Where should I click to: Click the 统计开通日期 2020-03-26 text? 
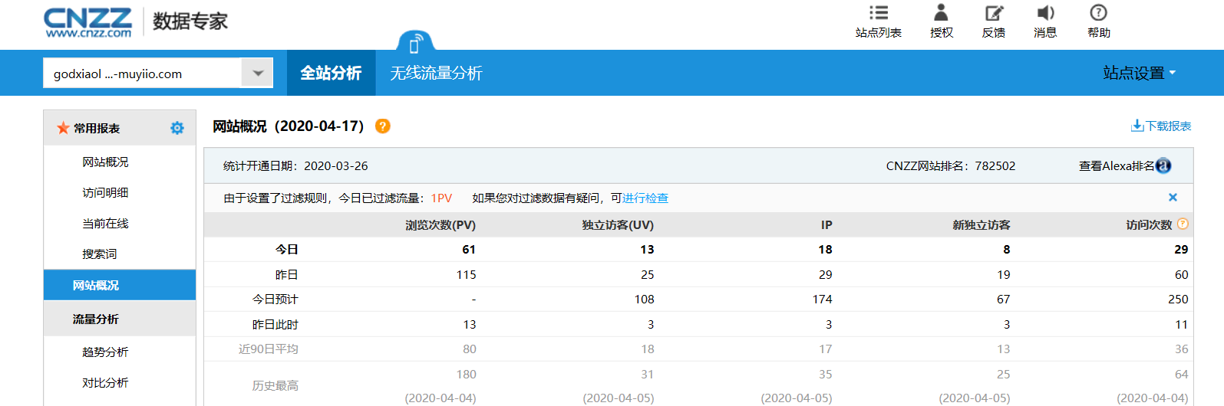(x=295, y=165)
